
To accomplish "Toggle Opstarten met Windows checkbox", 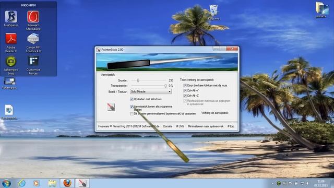I will click(x=132, y=99).
